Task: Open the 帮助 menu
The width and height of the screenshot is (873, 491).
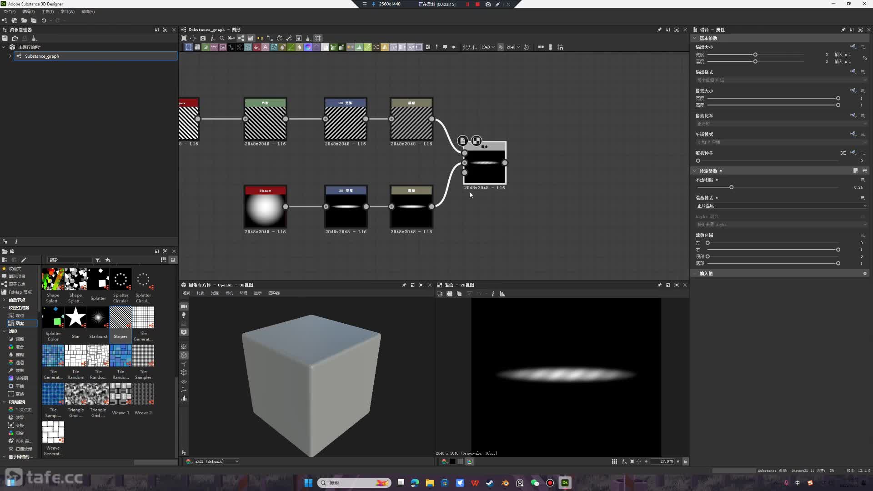Action: pos(88,11)
